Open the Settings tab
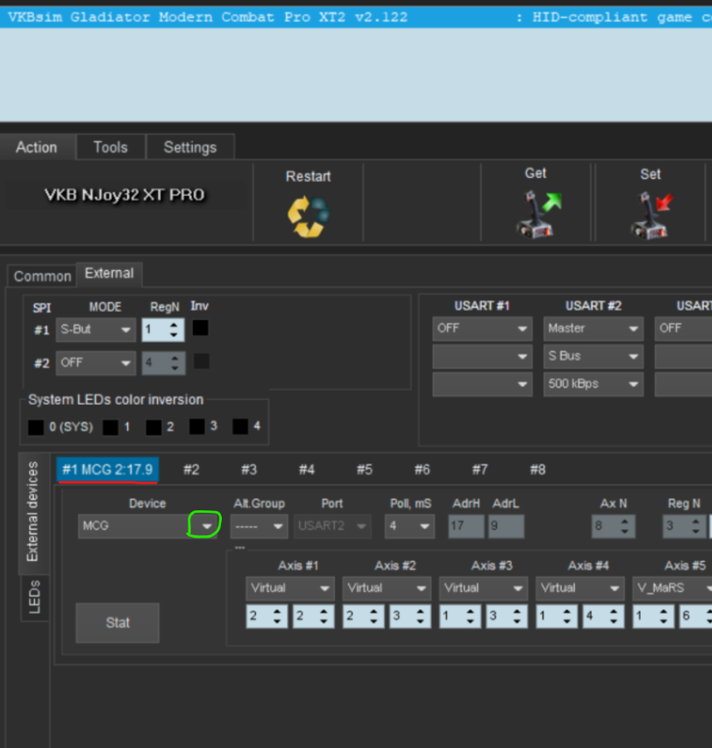 click(x=189, y=147)
